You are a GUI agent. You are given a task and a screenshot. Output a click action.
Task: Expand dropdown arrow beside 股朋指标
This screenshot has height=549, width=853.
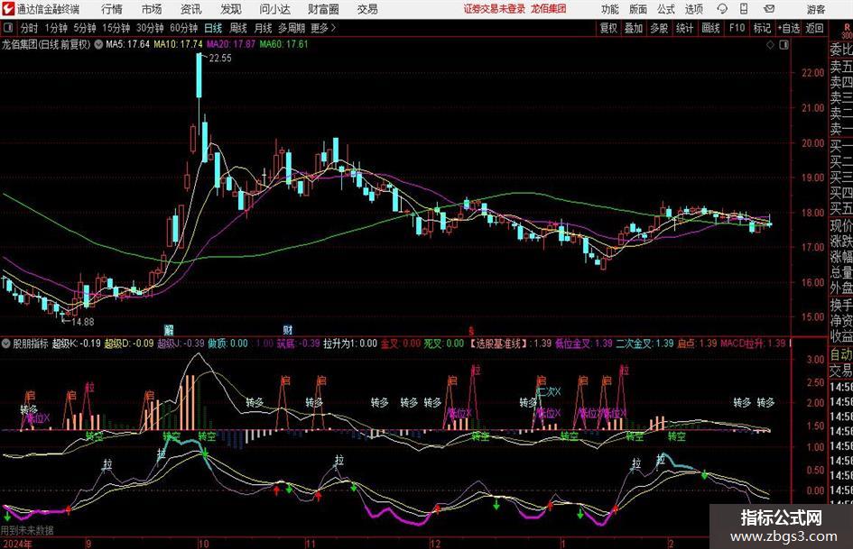point(6,343)
